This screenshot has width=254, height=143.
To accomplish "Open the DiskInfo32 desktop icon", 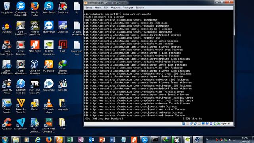I will coord(63,27).
